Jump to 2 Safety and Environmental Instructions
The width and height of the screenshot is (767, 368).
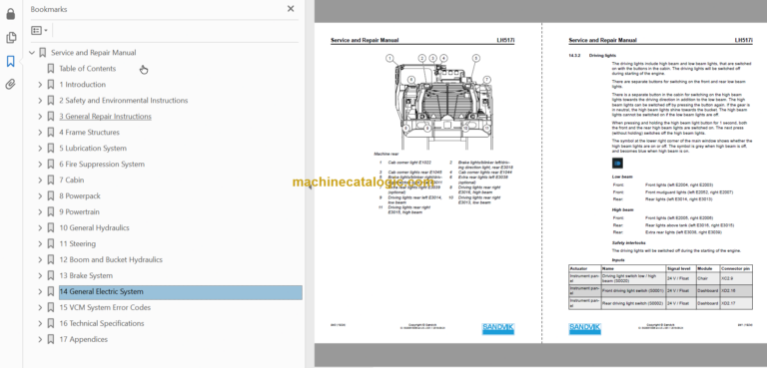123,101
